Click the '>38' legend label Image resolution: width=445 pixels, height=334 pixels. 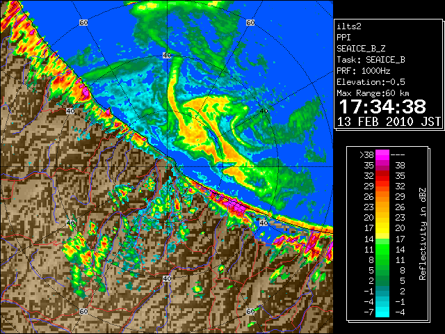pyautogui.click(x=366, y=155)
